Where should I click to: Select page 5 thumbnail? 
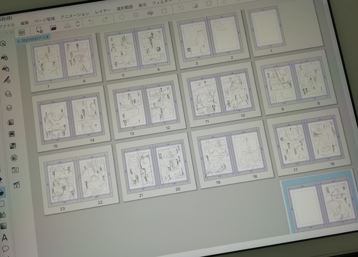pyautogui.click(x=122, y=51)
